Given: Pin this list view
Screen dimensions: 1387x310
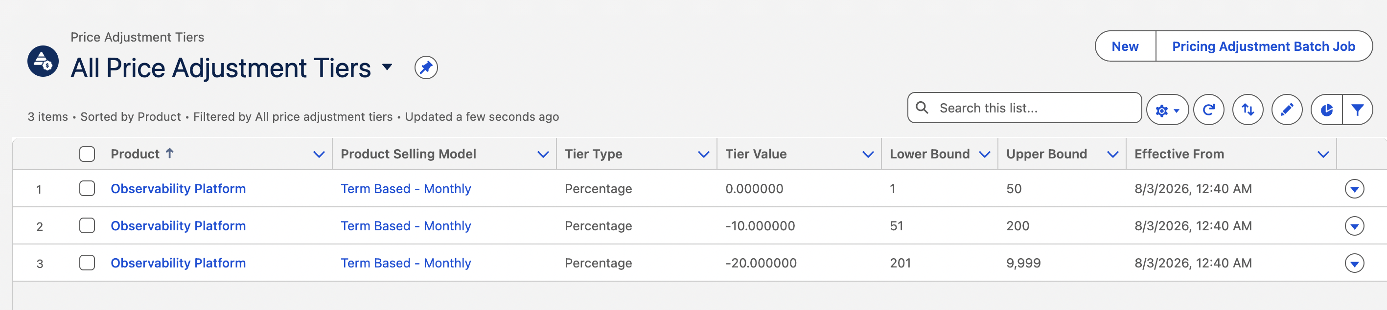Looking at the screenshot, I should [426, 68].
